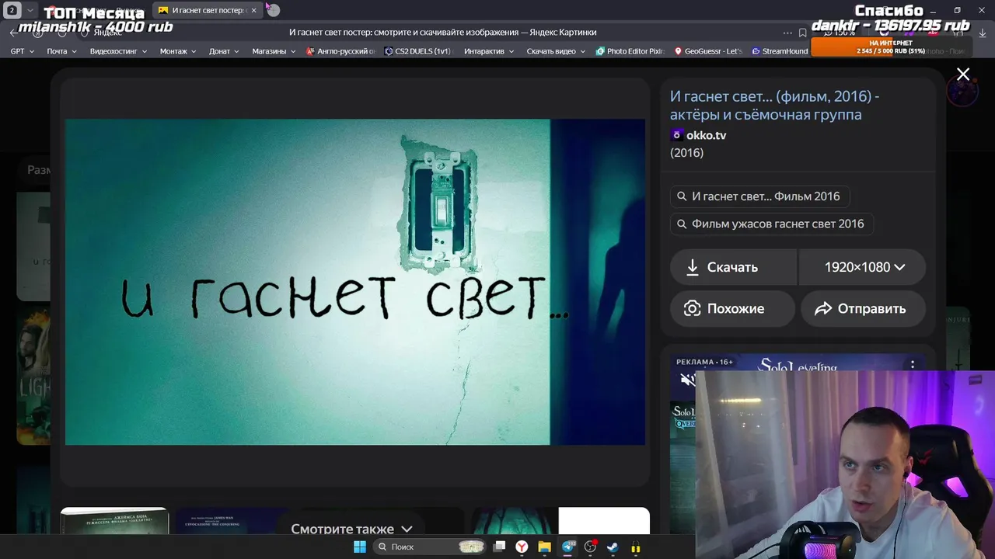Search 'Фильм ужасов гаснет свет 2016' suggestion
Image resolution: width=995 pixels, height=559 pixels.
click(x=772, y=224)
